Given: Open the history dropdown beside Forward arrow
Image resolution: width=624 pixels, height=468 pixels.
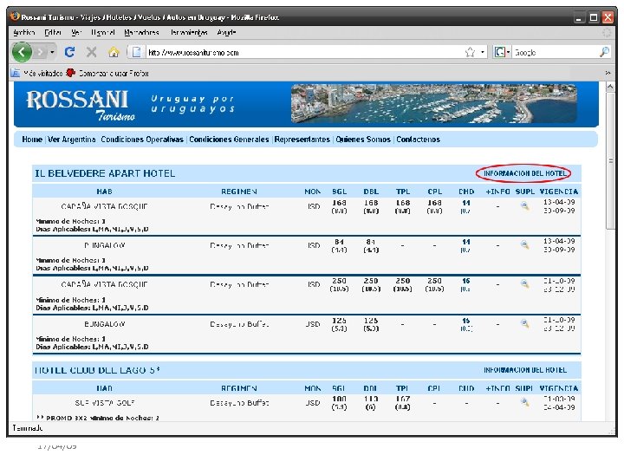Looking at the screenshot, I should (52, 52).
